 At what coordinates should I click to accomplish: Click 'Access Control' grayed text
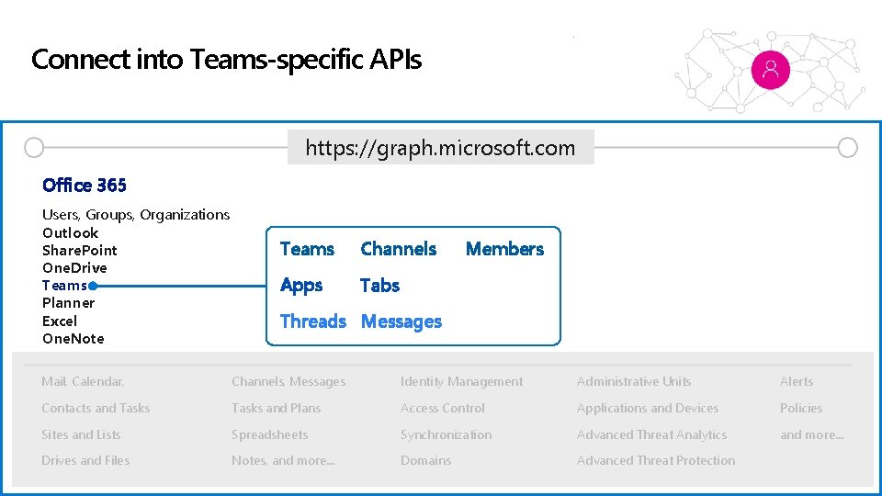click(443, 408)
